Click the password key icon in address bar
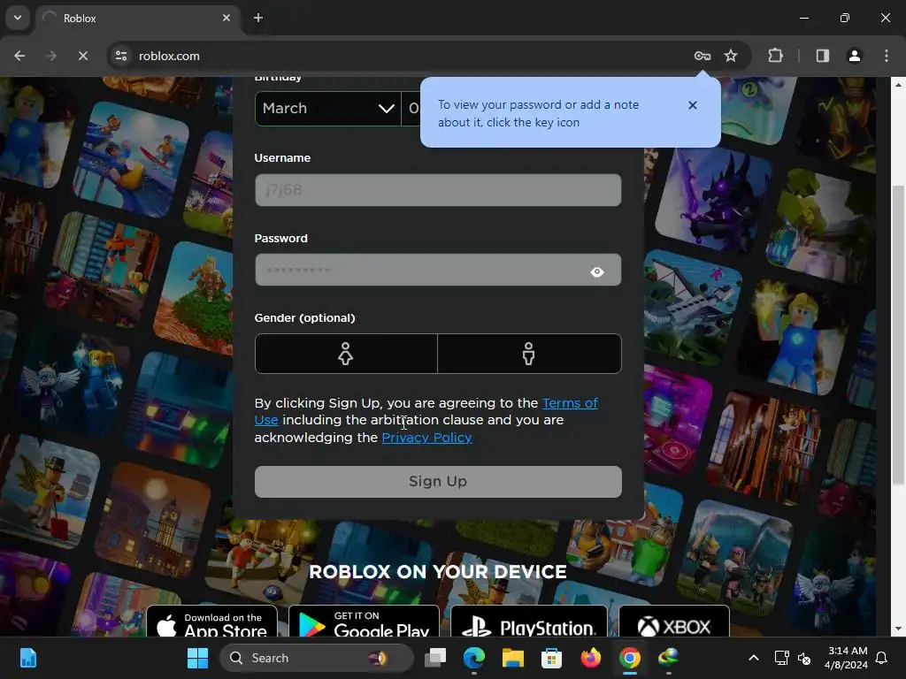 [x=702, y=56]
